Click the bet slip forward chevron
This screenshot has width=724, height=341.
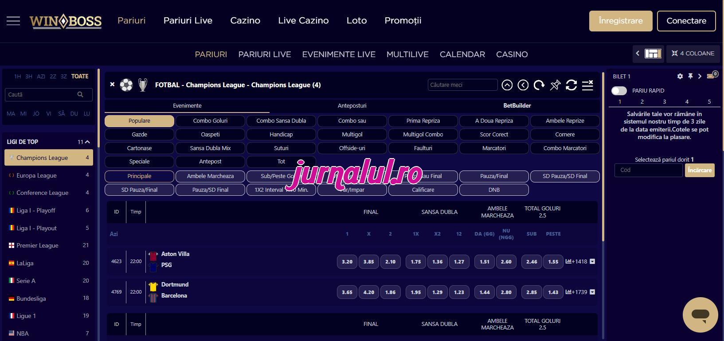(x=700, y=76)
